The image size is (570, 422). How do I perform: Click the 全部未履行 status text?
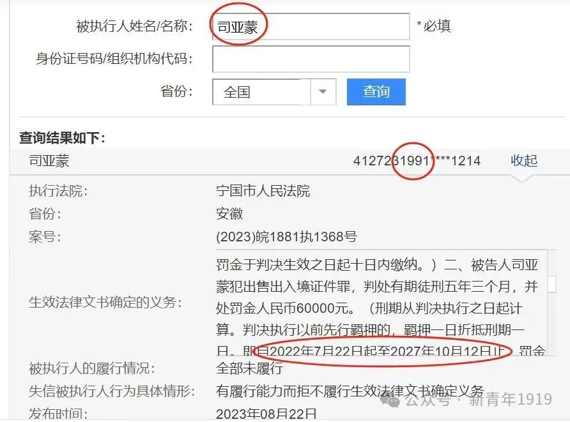pyautogui.click(x=249, y=368)
